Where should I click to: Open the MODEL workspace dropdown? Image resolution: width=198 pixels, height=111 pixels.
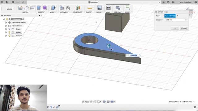10,9
